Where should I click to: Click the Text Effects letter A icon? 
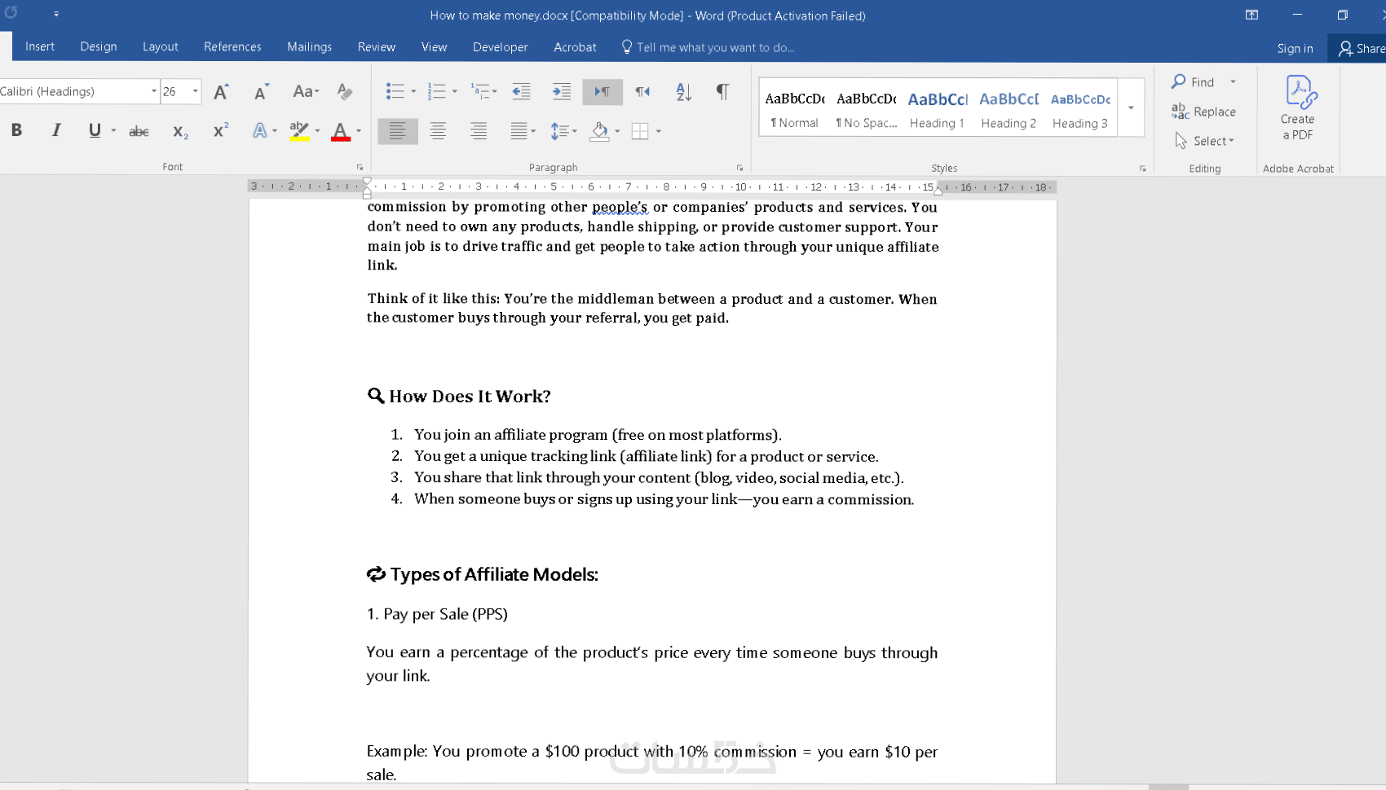pyautogui.click(x=260, y=130)
